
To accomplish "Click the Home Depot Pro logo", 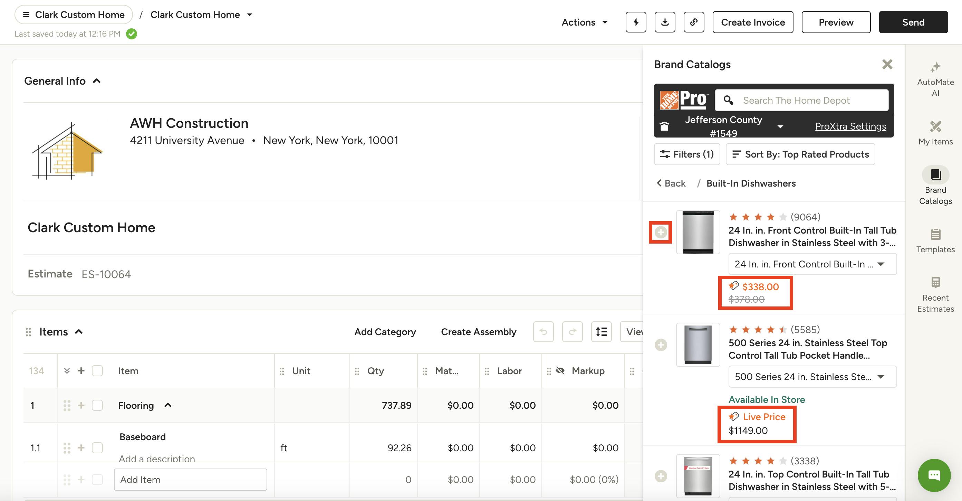I will [683, 100].
